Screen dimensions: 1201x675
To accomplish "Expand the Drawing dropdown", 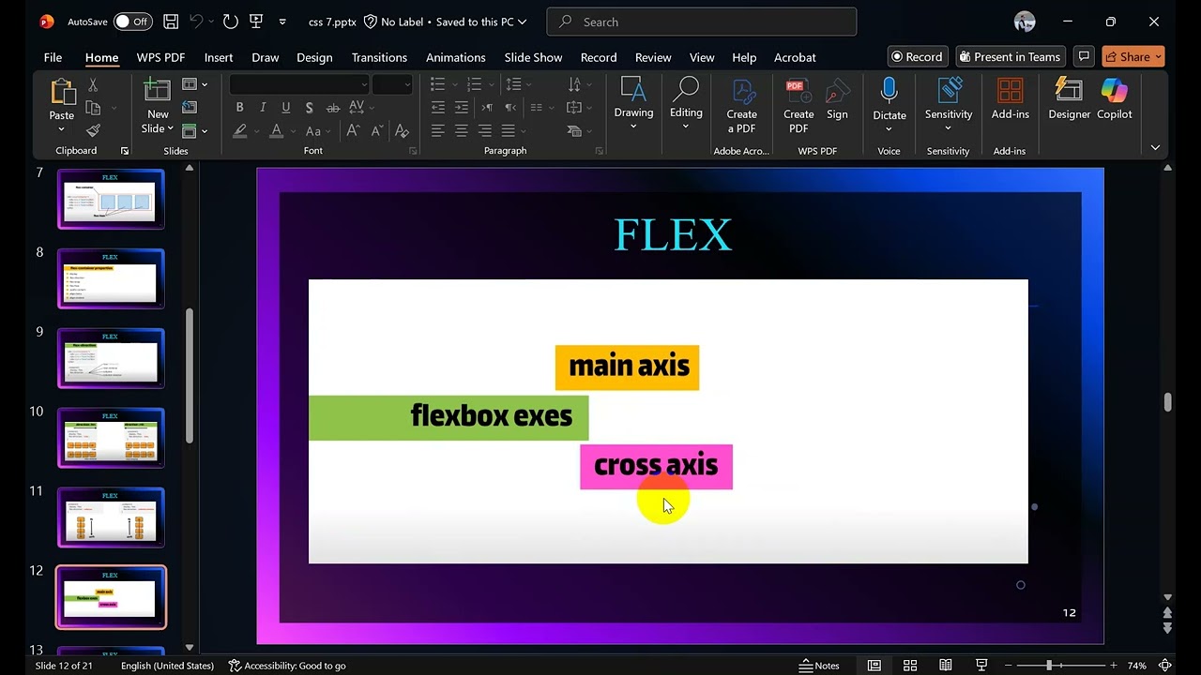I will 633,127.
